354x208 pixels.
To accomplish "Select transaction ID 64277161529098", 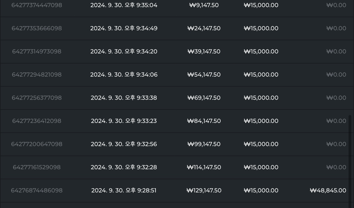I will [x=37, y=167].
